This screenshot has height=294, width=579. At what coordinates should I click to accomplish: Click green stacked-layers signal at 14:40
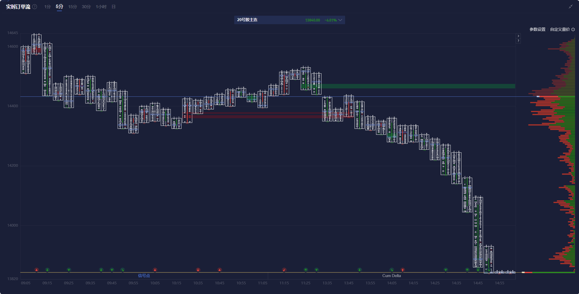click(x=467, y=270)
